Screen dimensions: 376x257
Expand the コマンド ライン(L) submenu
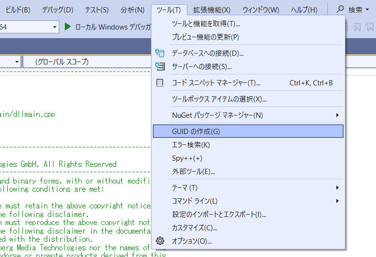click(x=194, y=201)
